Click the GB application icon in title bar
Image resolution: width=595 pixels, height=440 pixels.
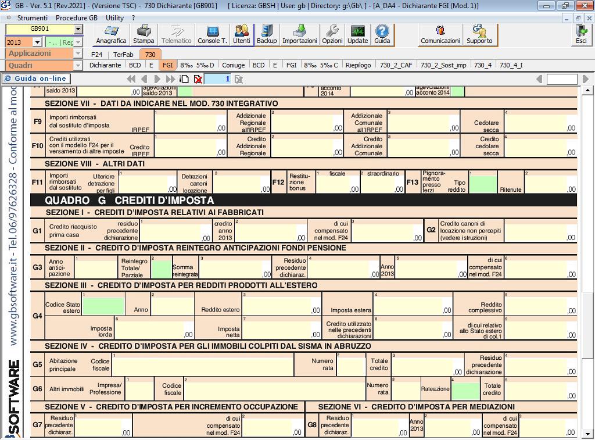[x=6, y=5]
